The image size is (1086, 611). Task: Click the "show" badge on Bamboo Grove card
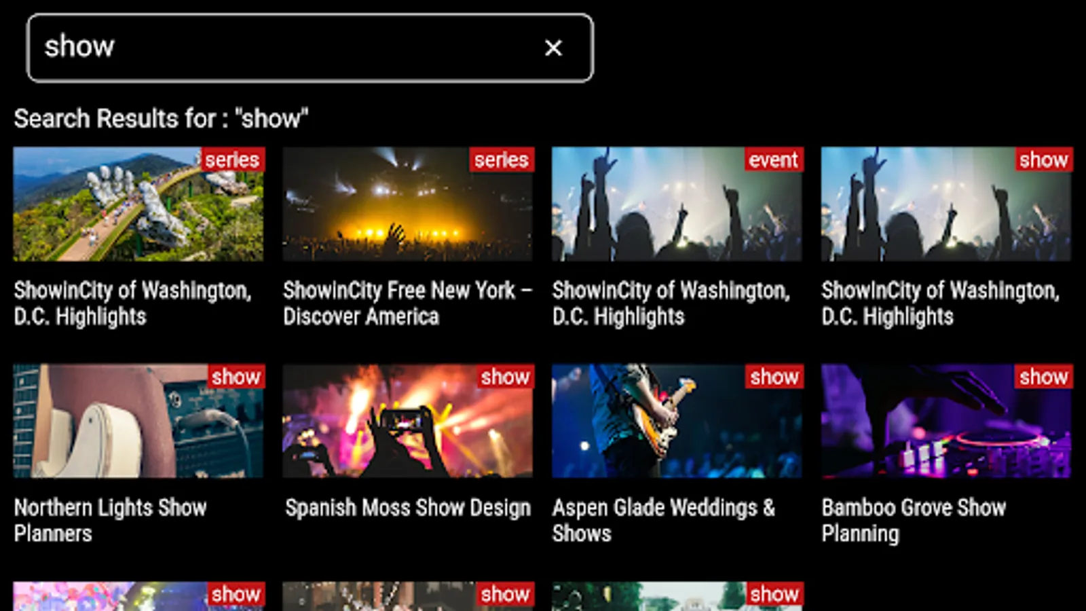[1043, 377]
